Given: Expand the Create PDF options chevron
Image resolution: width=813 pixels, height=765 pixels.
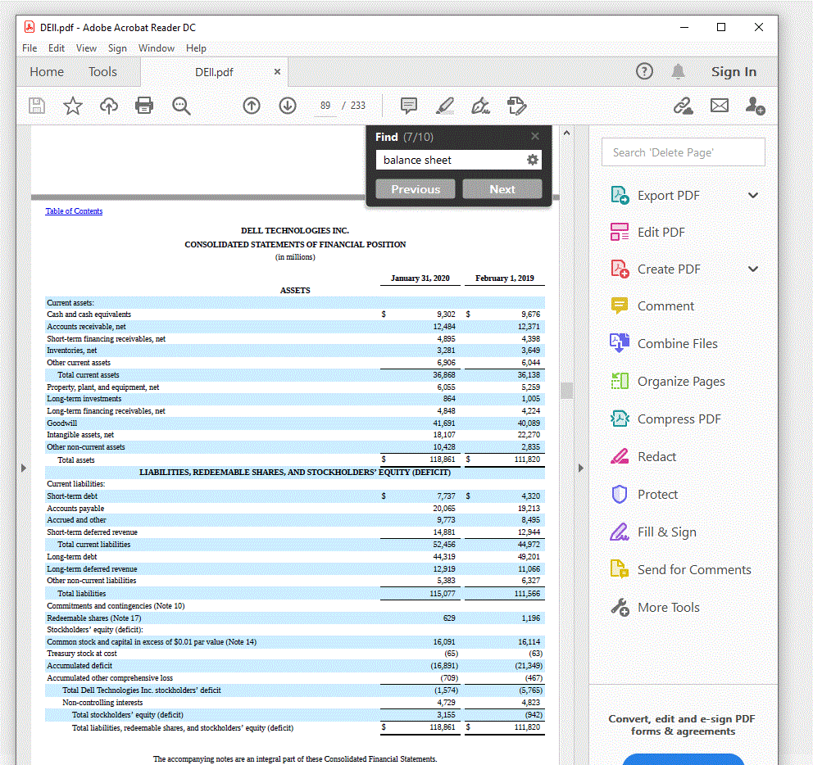Looking at the screenshot, I should tap(752, 269).
